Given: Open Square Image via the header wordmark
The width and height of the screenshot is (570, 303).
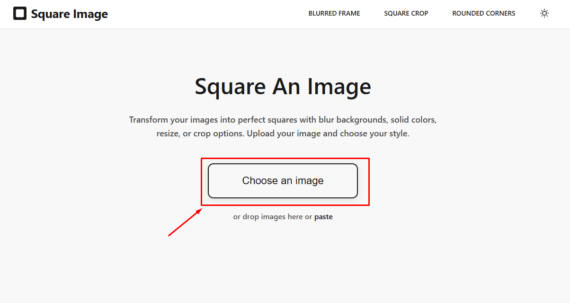Looking at the screenshot, I should (x=69, y=14).
